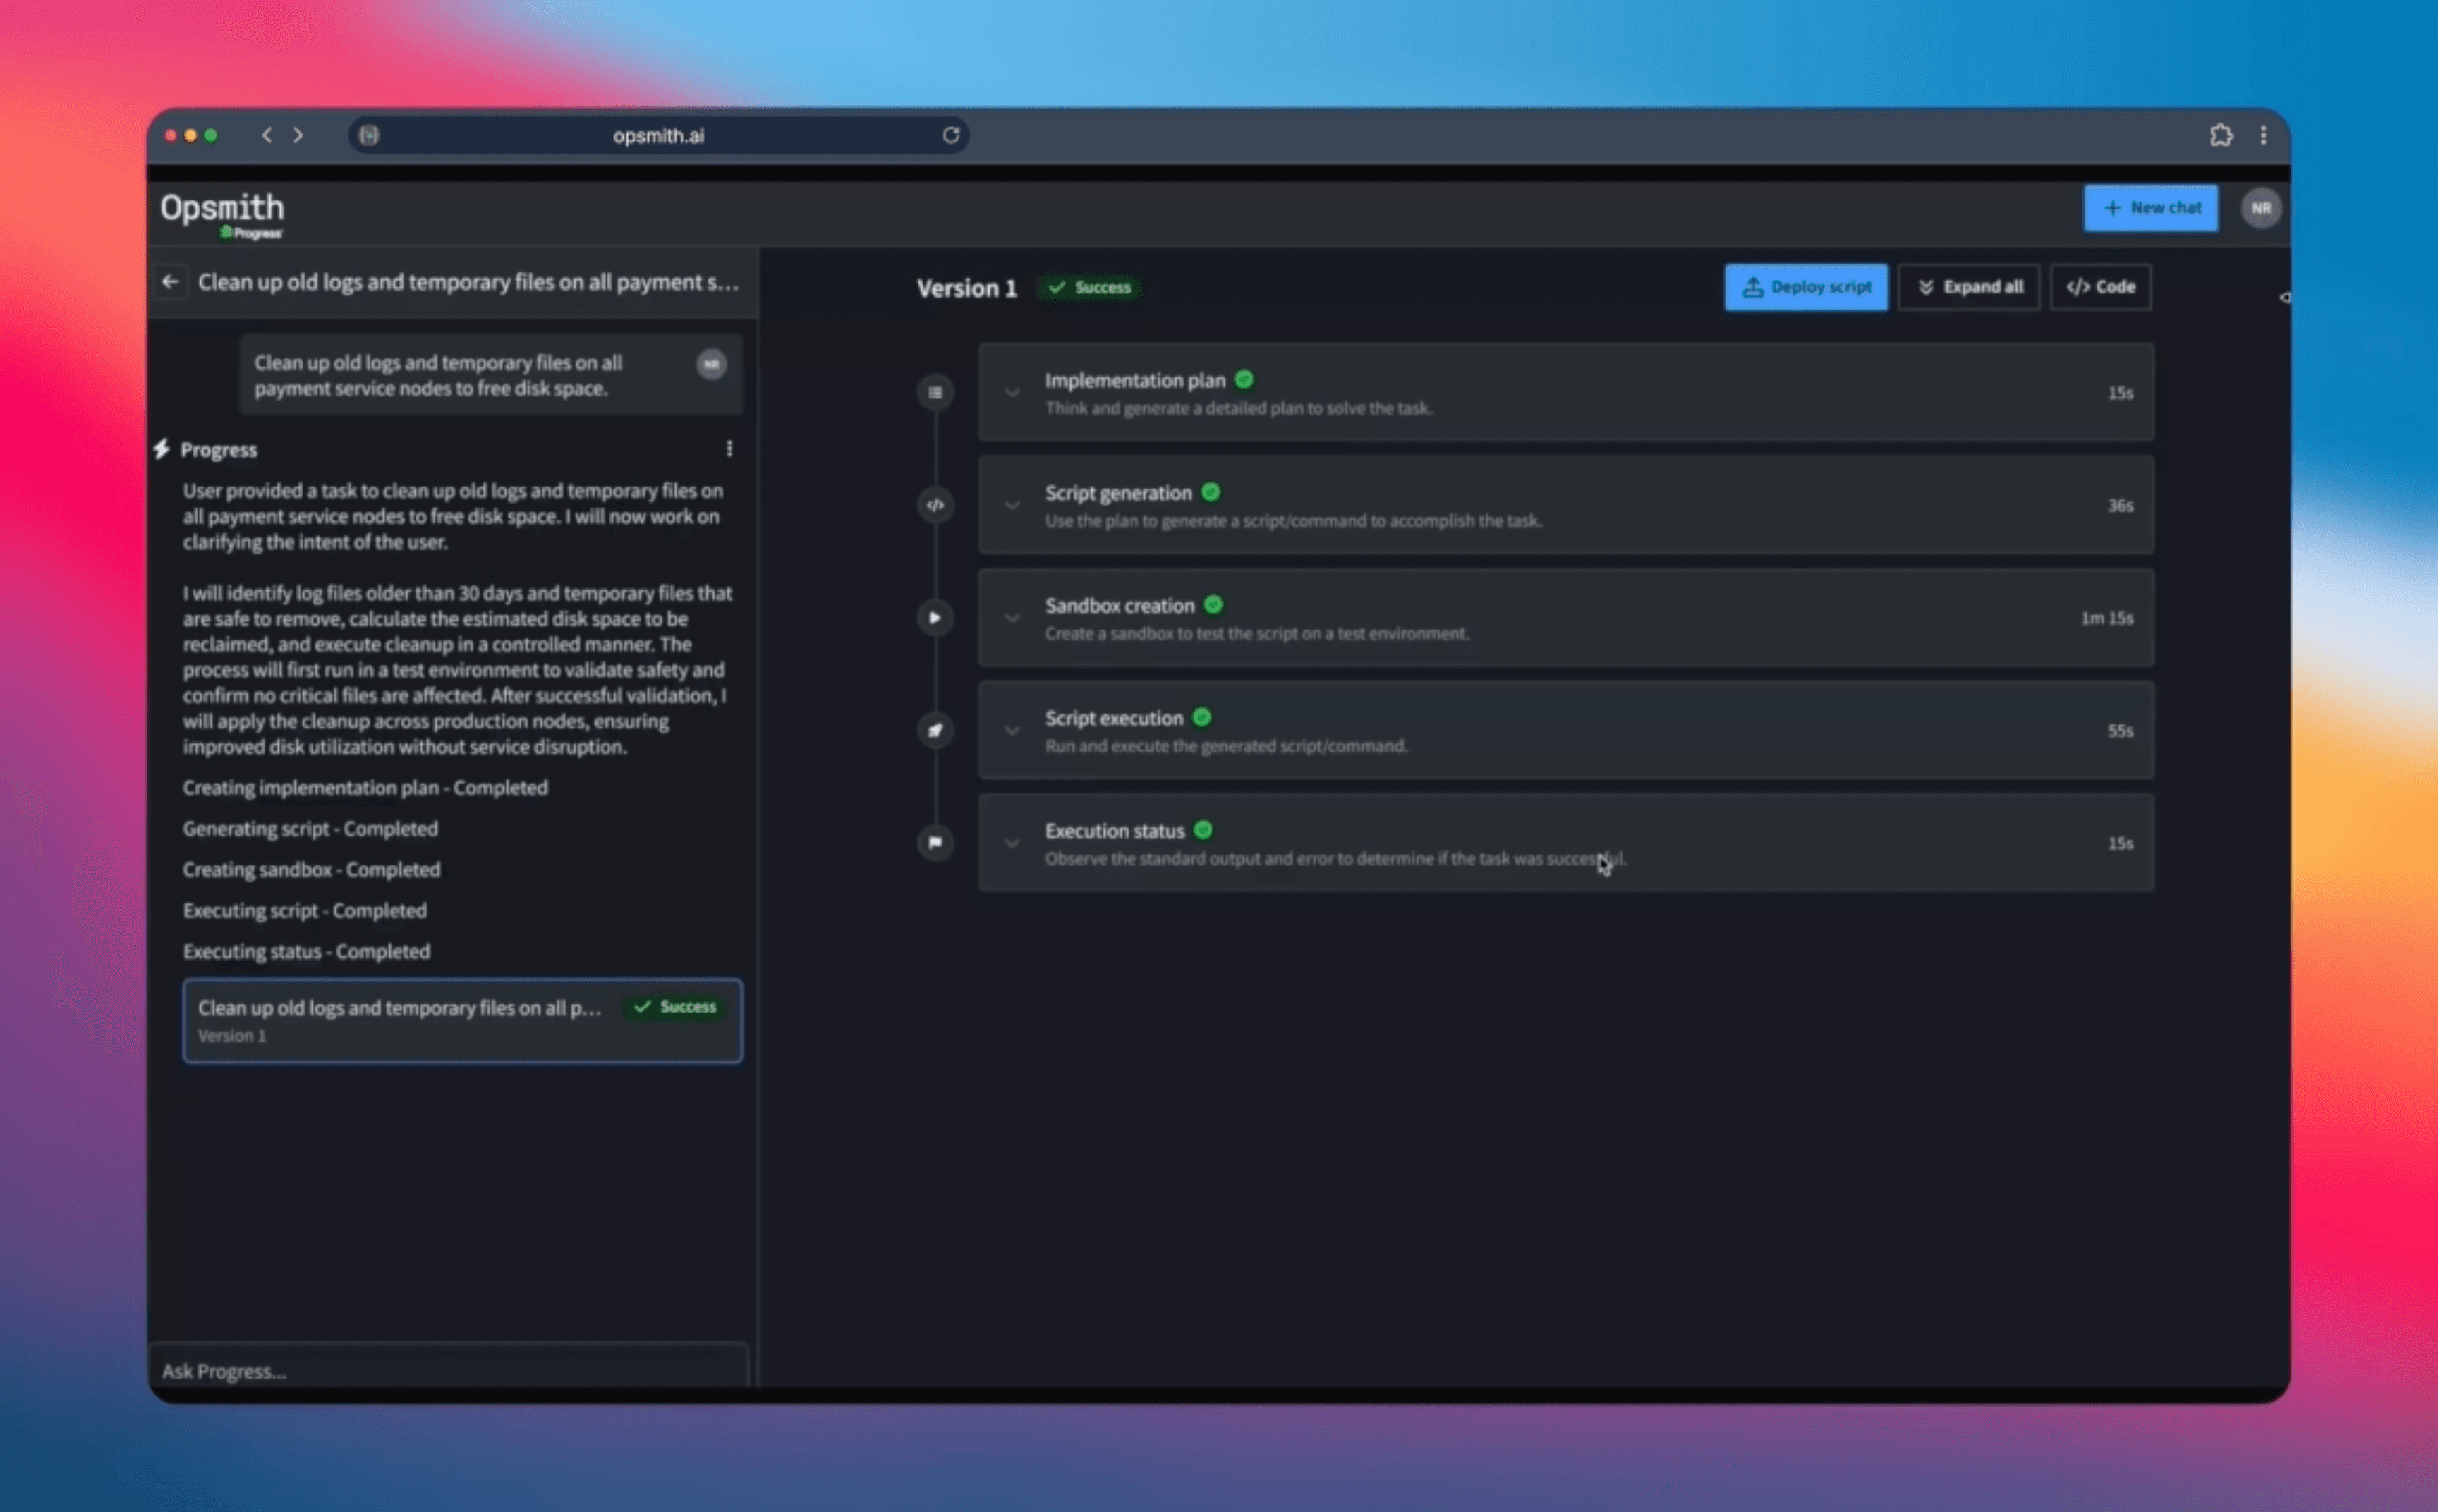
Task: Click the Success checkmark on Execution status
Action: 1203,829
